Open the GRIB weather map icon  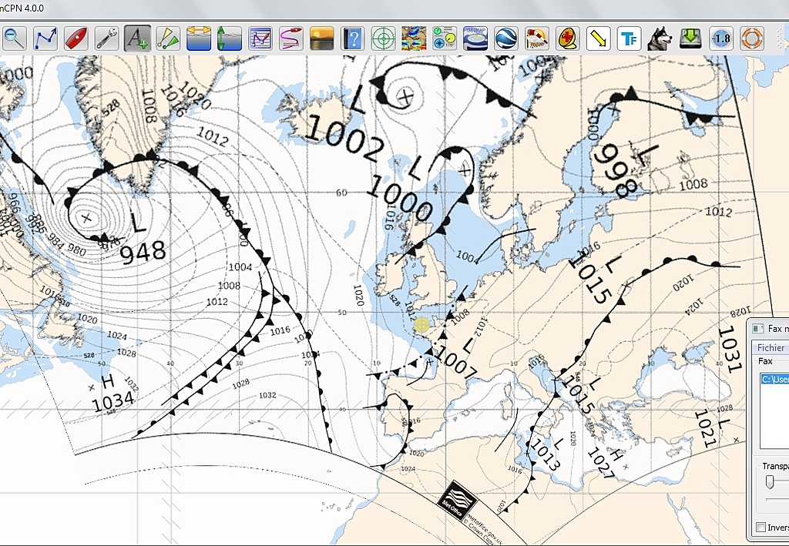[414, 39]
